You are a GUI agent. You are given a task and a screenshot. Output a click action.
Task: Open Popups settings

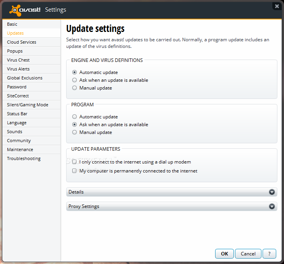(x=32, y=51)
